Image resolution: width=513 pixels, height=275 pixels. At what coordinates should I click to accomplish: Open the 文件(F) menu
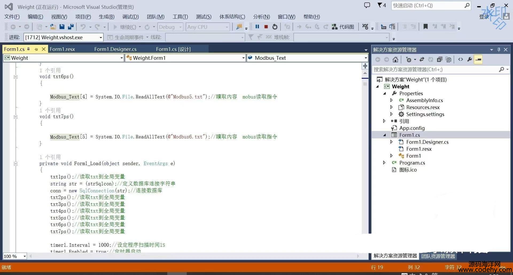pyautogui.click(x=12, y=17)
